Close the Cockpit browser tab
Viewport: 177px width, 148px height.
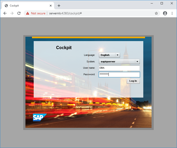point(50,6)
